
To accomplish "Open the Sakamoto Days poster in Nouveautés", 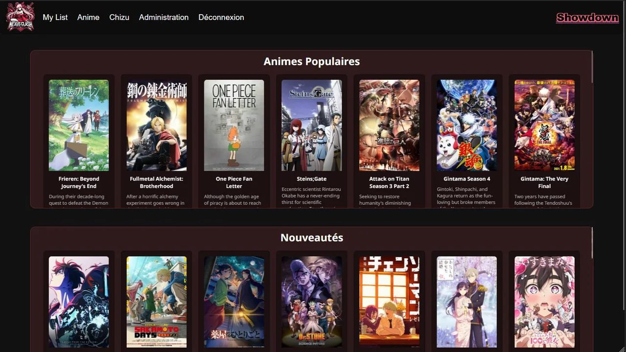I will click(157, 302).
